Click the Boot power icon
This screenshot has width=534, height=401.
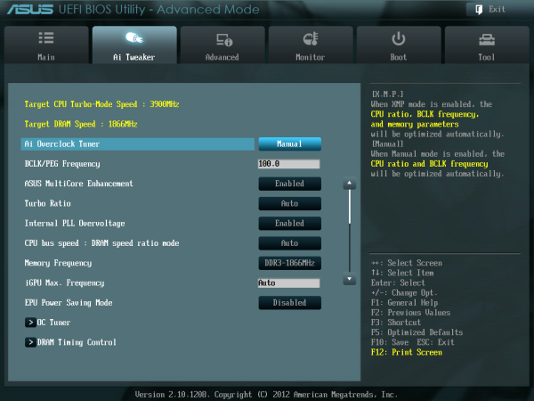[x=398, y=39]
